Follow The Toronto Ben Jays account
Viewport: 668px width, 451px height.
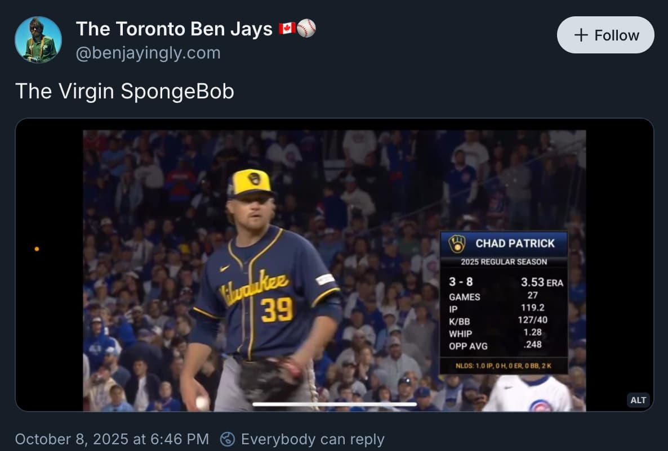(605, 35)
